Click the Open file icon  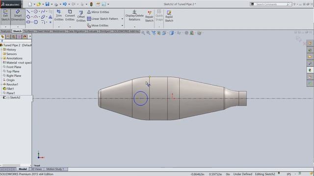point(38,4)
